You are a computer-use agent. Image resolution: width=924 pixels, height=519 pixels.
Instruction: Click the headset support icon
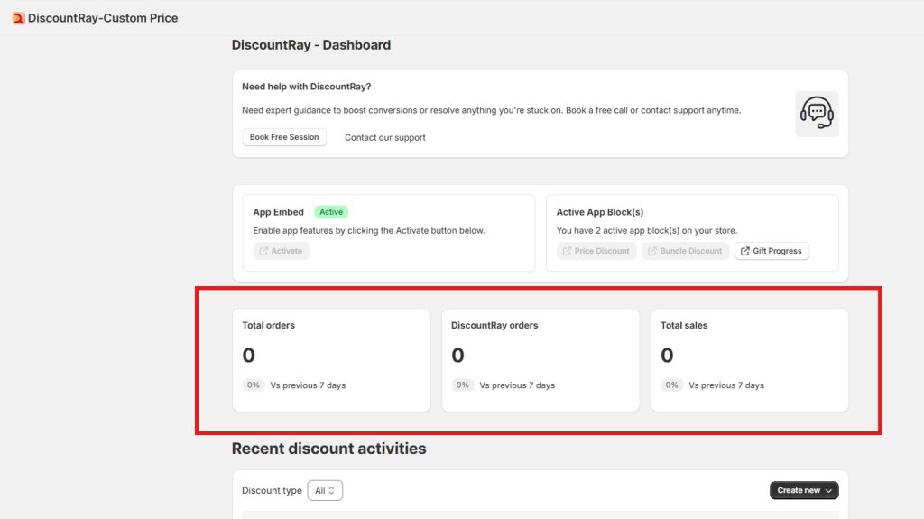coord(817,114)
